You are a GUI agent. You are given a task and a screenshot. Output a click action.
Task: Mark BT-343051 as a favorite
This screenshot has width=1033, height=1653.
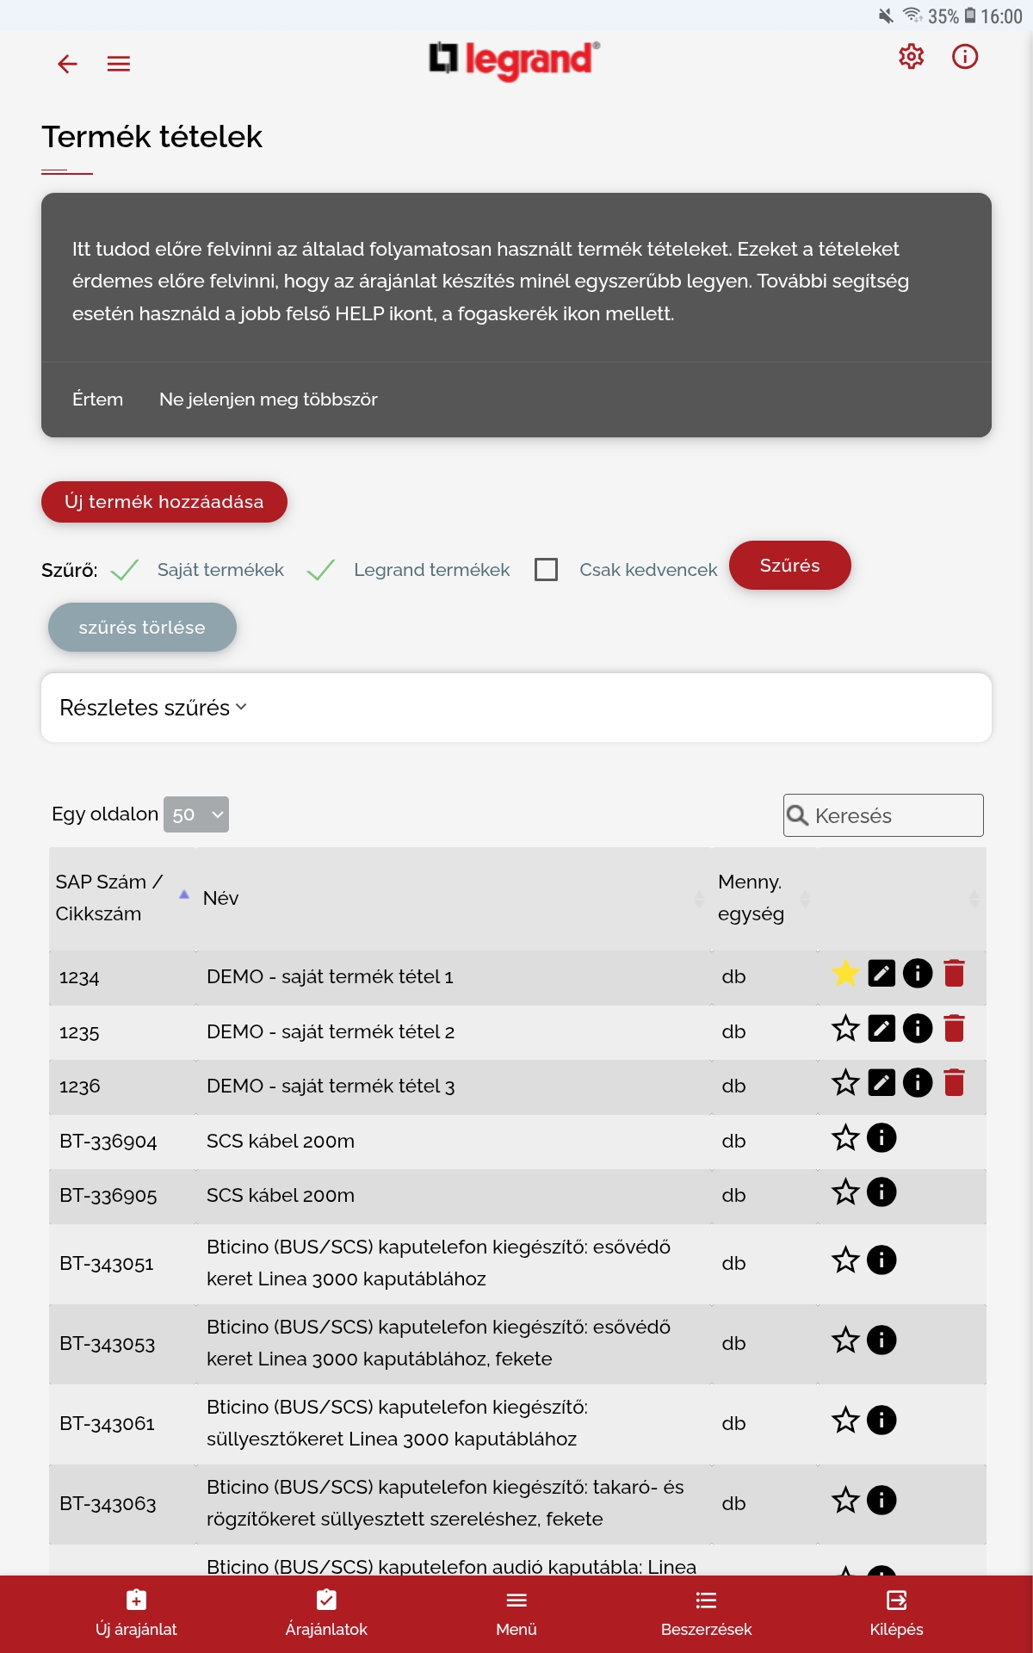(845, 1260)
